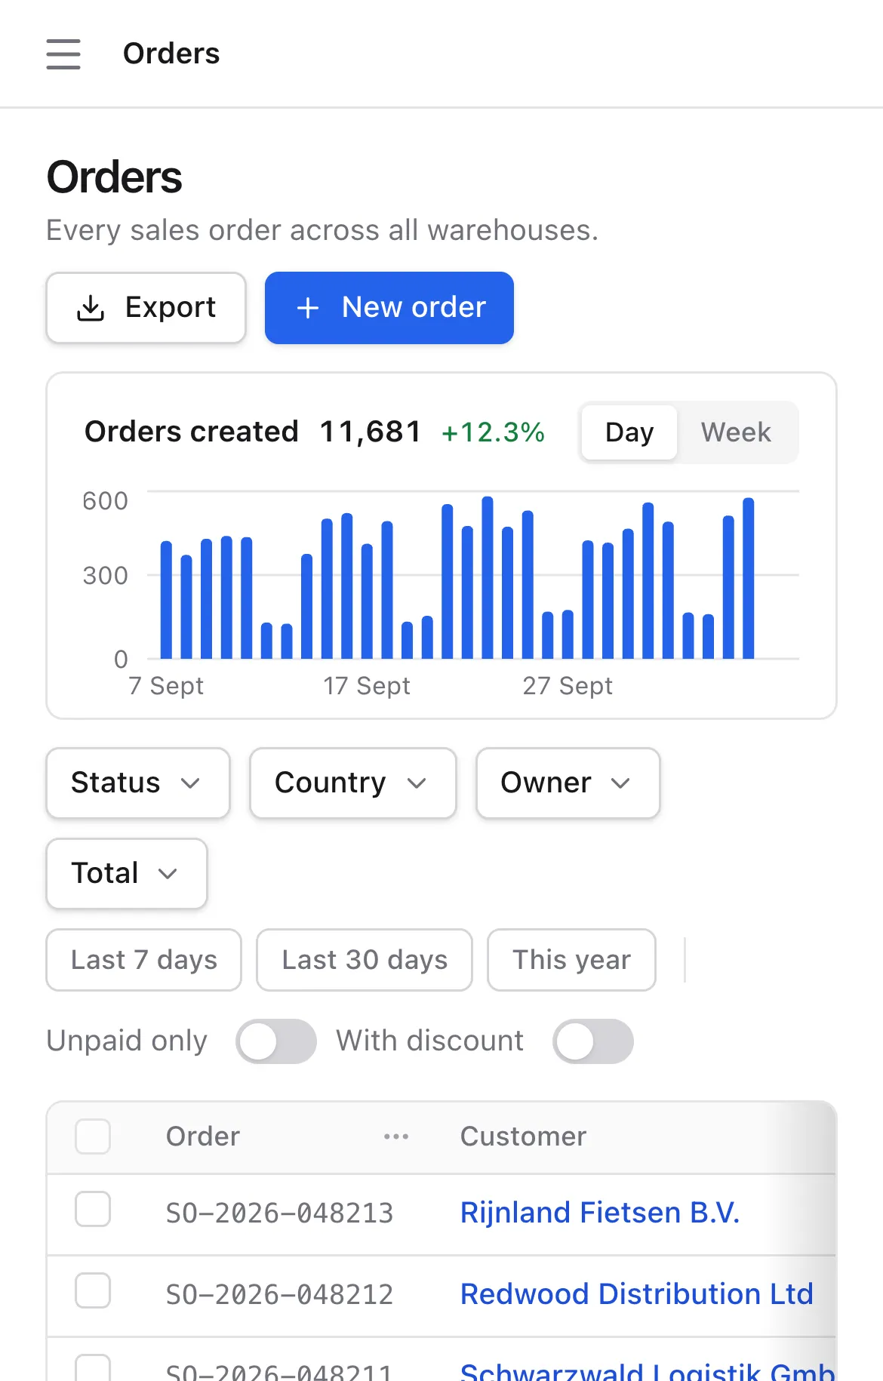Select order SO-2026-048213 checkbox
The image size is (883, 1381).
(x=93, y=1210)
